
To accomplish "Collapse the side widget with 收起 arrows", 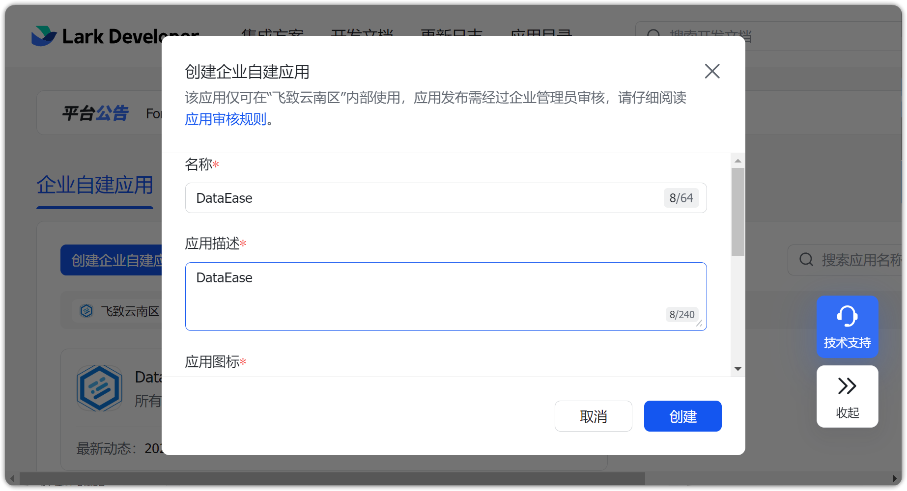I will [x=847, y=396].
